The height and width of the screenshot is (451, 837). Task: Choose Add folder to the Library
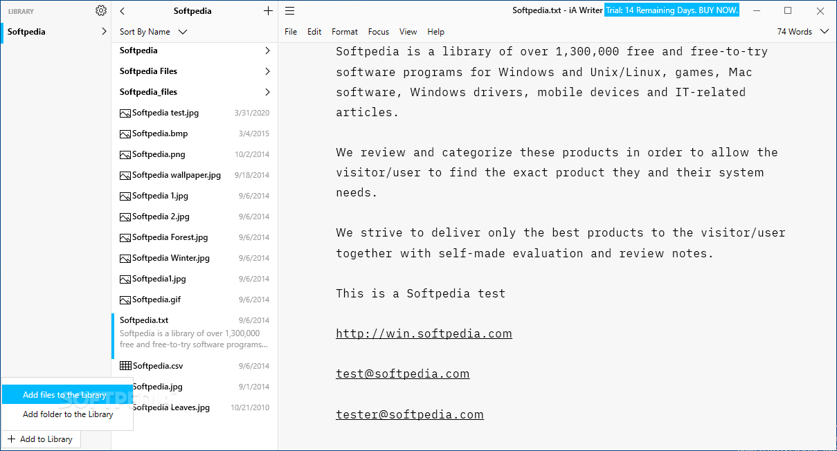pos(67,414)
